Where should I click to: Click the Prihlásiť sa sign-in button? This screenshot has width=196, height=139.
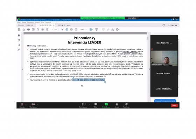pyautogui.click(x=172, y=25)
